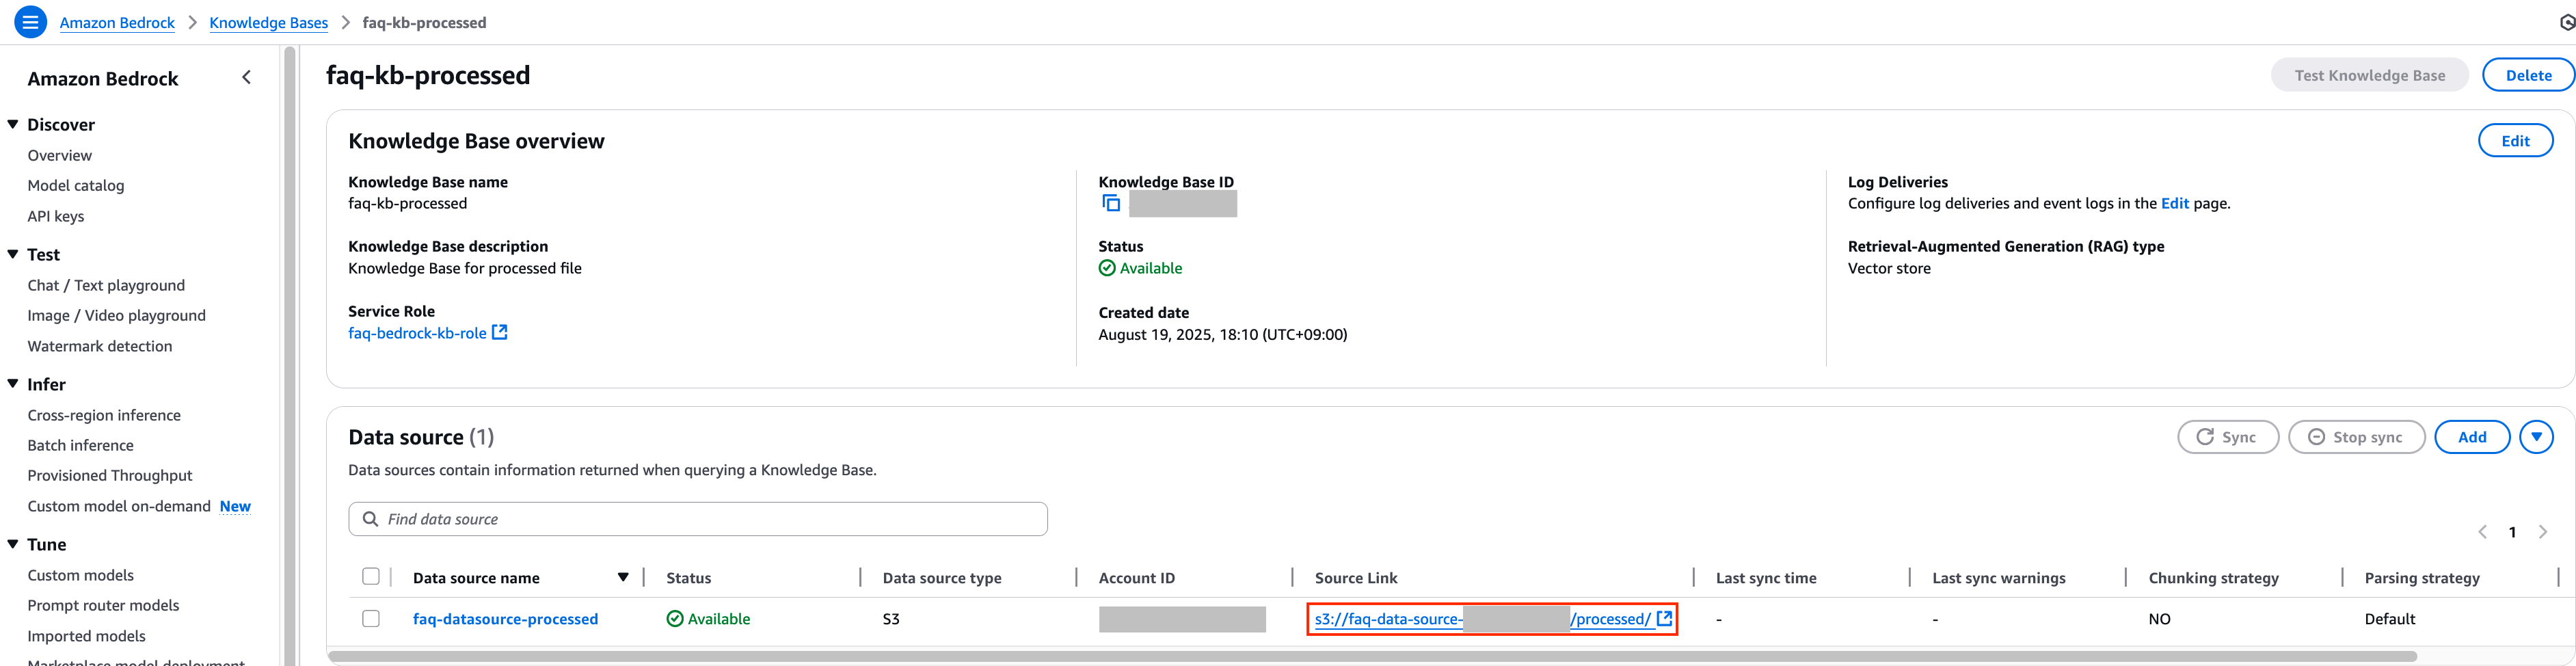Viewport: 2576px width, 666px height.
Task: Go to the next data source page
Action: point(2543,532)
